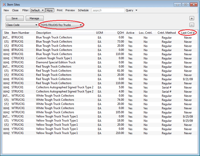Maximize the Item Sites window
Viewport: 200px width, 156px height.
tap(185, 4)
